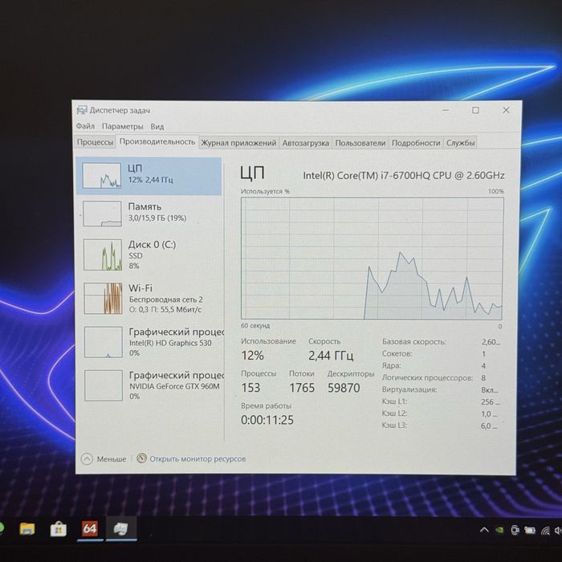Open the Вид menu

point(157,127)
